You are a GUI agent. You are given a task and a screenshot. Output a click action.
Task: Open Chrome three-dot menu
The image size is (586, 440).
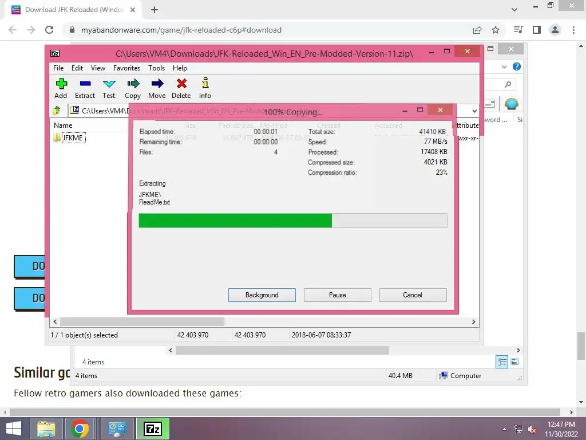573,30
